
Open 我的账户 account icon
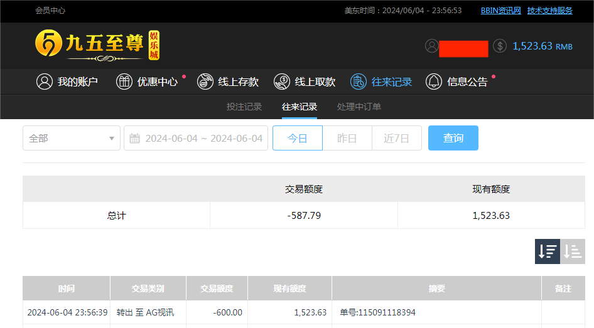click(x=45, y=82)
